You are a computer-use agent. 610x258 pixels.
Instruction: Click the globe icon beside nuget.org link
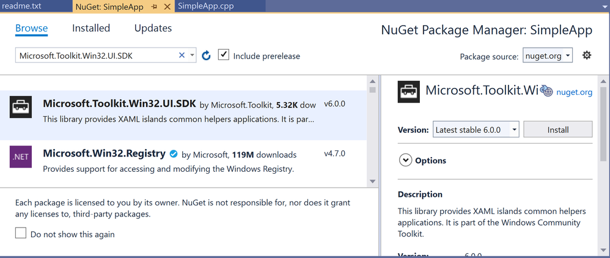[x=546, y=90]
